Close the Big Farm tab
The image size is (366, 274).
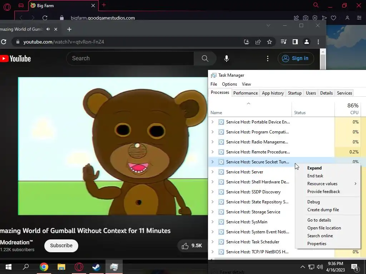pyautogui.click(x=93, y=6)
